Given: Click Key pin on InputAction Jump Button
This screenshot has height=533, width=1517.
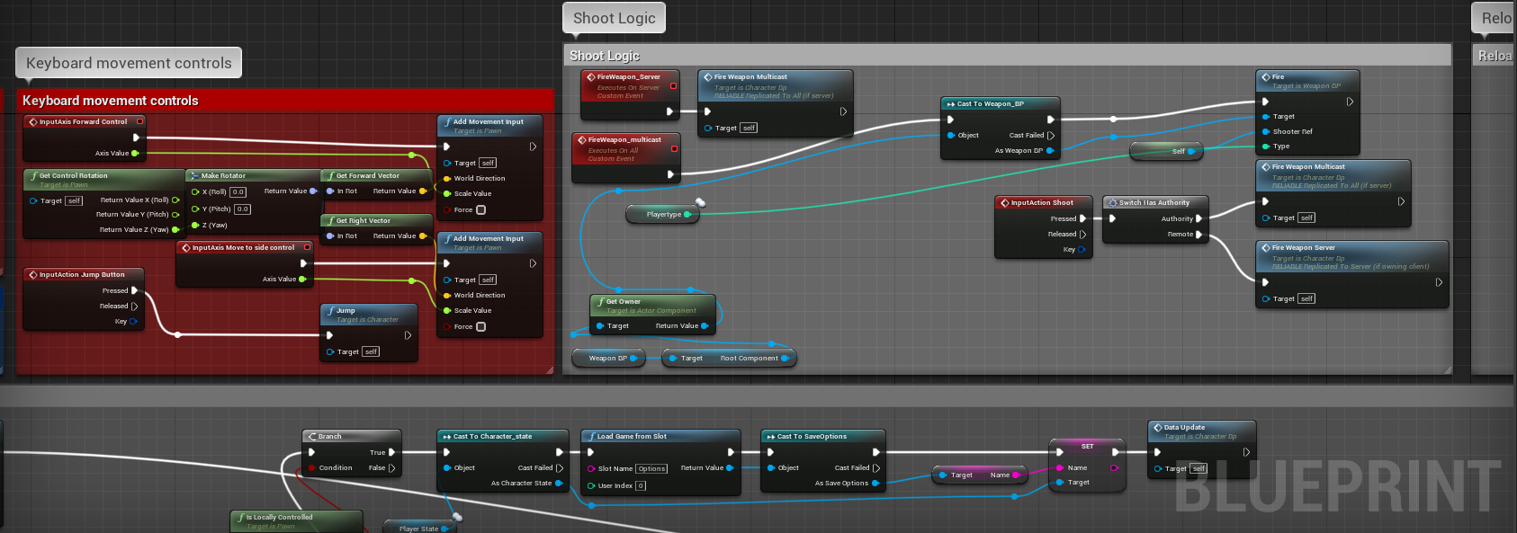Looking at the screenshot, I should click(x=133, y=321).
